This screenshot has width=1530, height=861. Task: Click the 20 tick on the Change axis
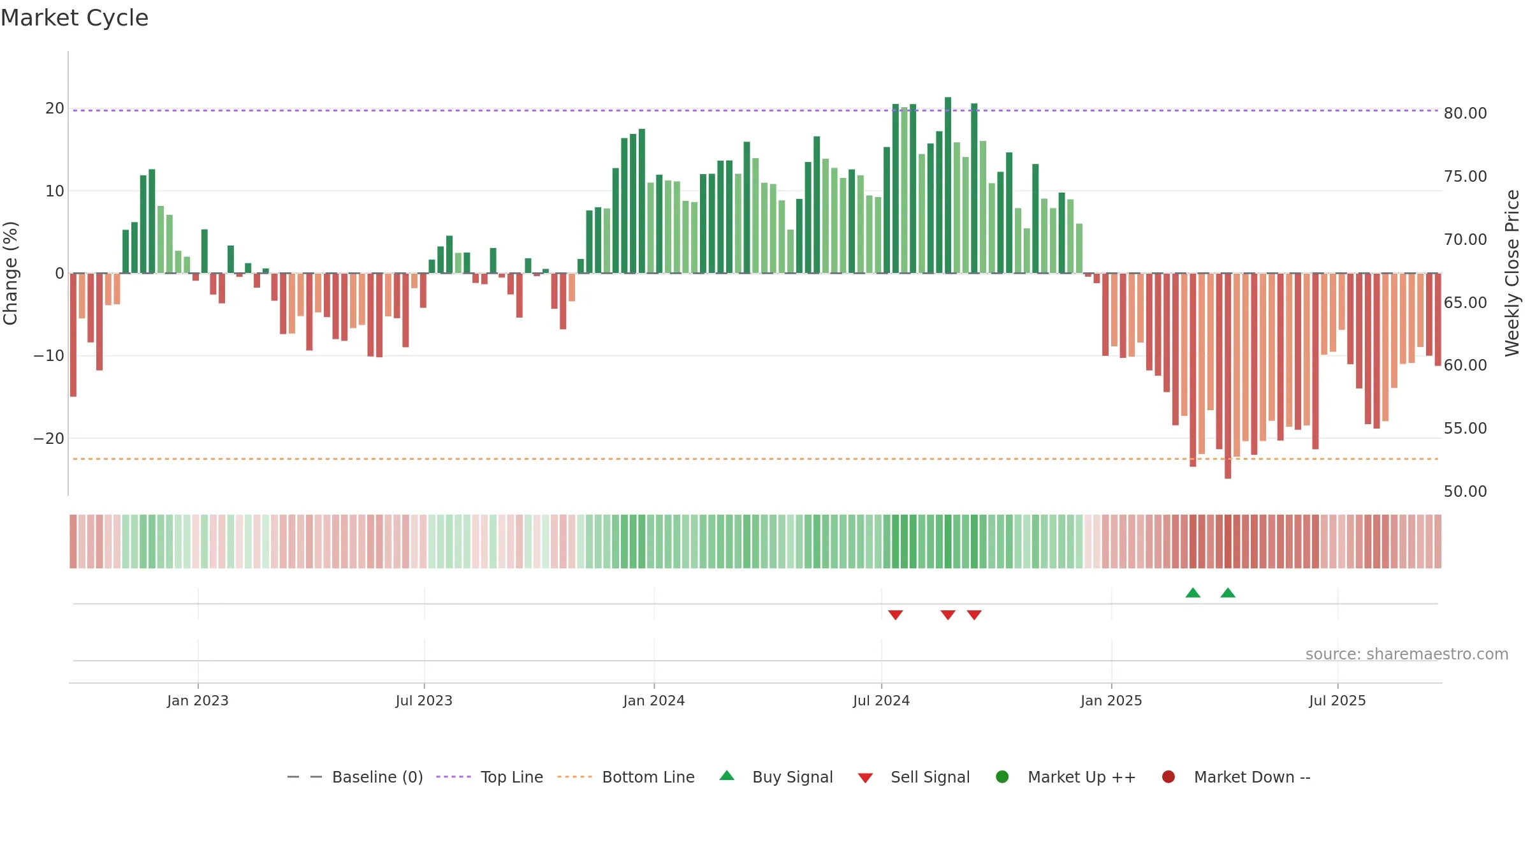[x=55, y=108]
